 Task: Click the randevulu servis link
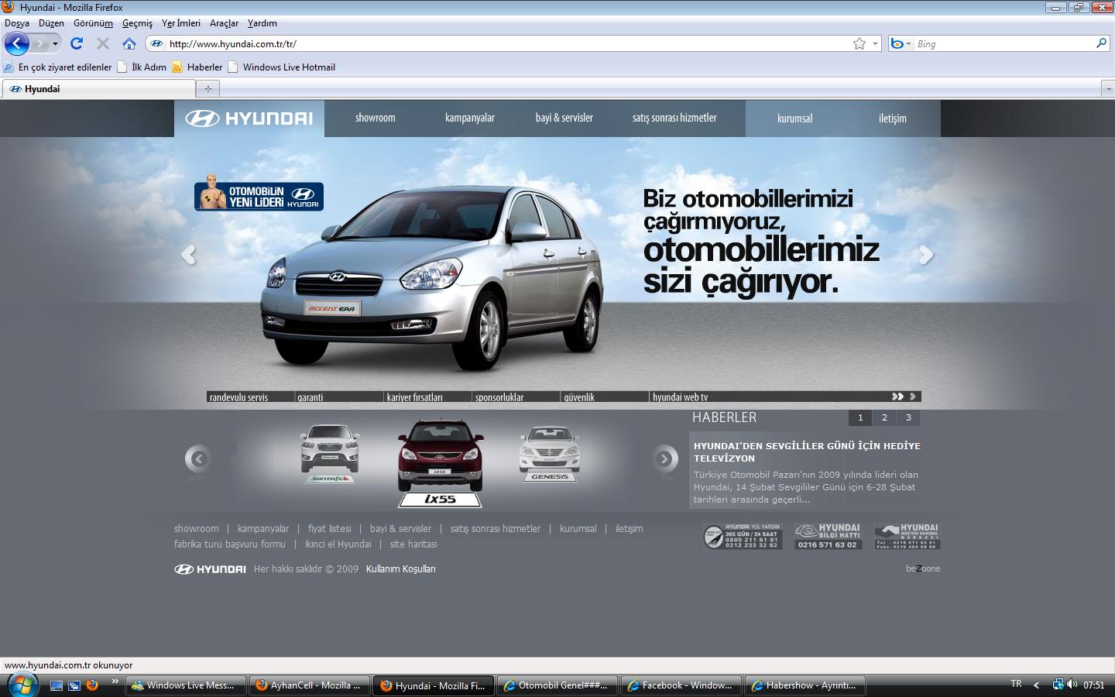(239, 397)
